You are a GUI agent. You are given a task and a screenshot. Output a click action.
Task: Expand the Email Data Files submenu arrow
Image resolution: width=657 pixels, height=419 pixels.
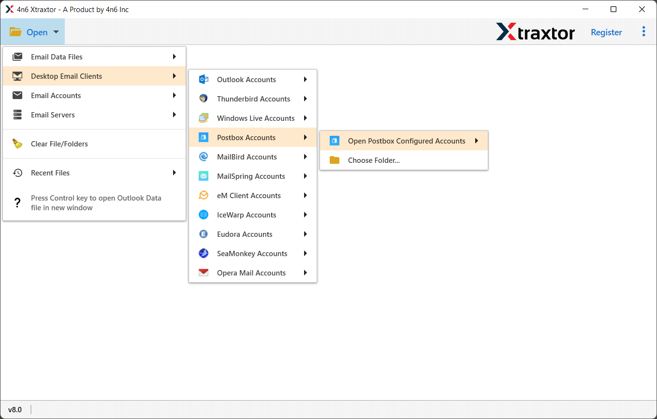(x=174, y=57)
